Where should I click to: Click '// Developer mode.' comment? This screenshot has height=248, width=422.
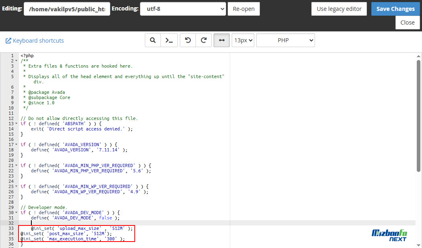[x=44, y=207]
